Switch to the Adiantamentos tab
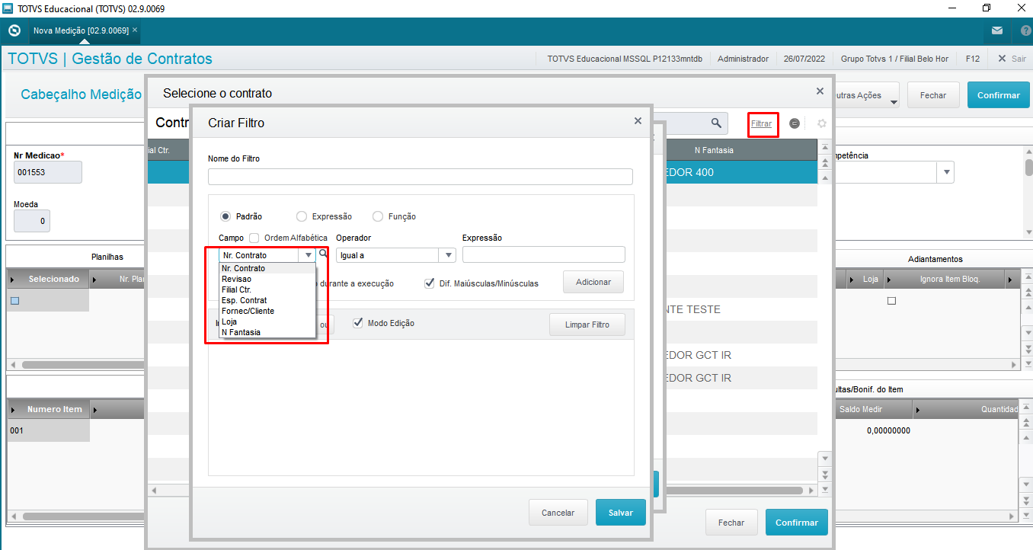 935,259
